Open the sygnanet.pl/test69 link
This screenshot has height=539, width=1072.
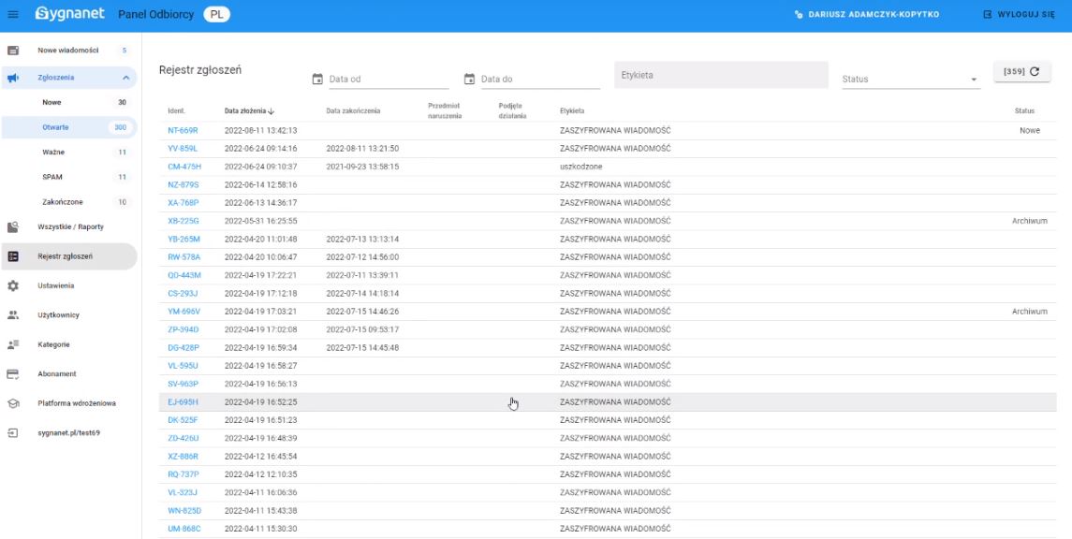click(68, 432)
